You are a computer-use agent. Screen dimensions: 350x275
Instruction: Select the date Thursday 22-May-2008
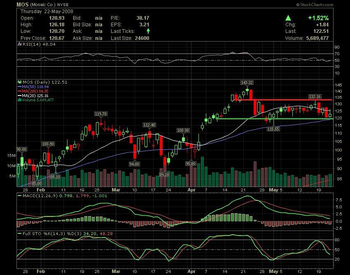click(x=47, y=12)
